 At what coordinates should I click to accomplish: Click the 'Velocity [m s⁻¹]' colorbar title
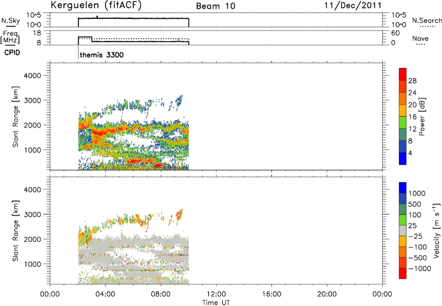(x=436, y=230)
